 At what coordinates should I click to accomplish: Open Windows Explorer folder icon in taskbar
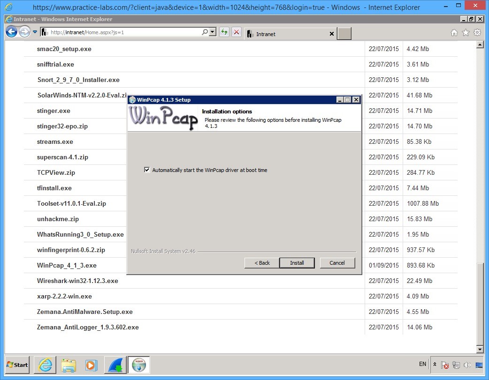69,365
